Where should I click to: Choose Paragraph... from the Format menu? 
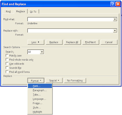tap(40, 90)
